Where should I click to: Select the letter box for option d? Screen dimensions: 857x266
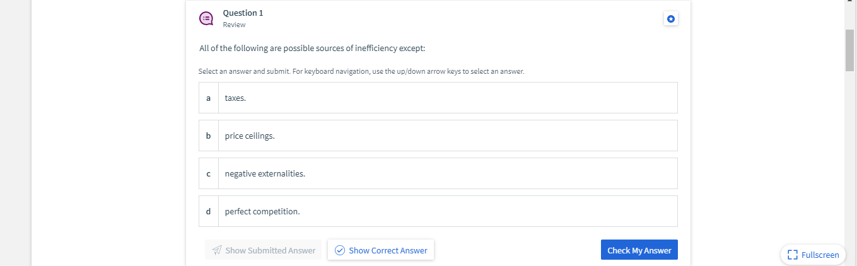pyautogui.click(x=209, y=211)
